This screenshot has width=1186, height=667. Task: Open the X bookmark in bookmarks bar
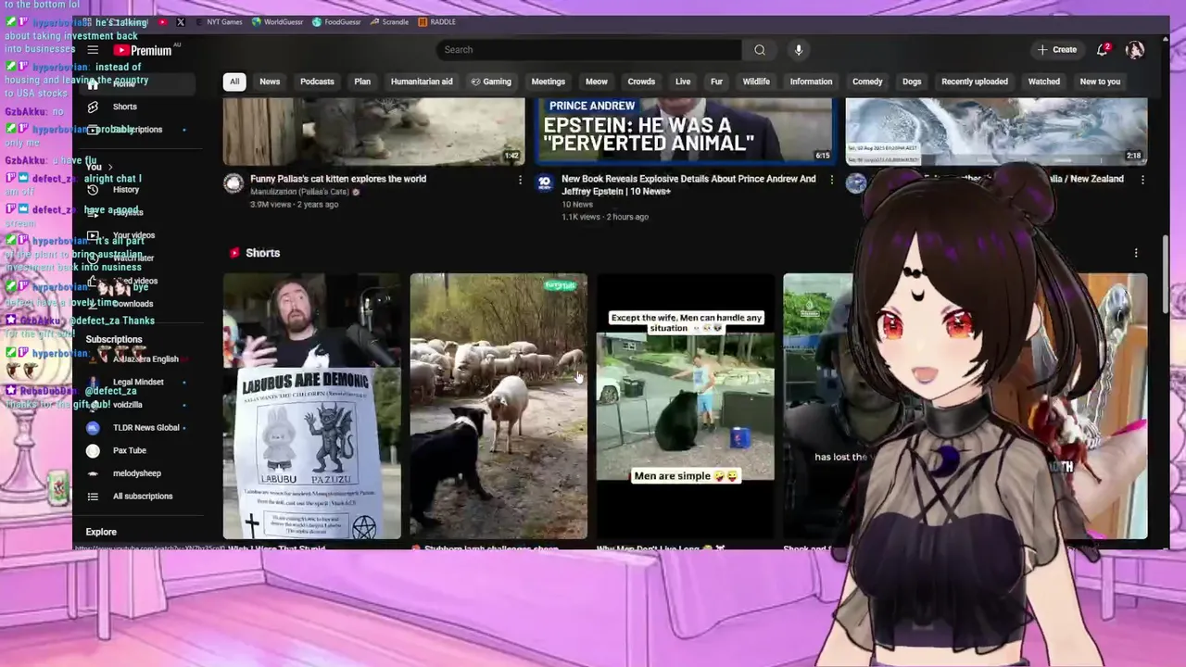pos(181,21)
